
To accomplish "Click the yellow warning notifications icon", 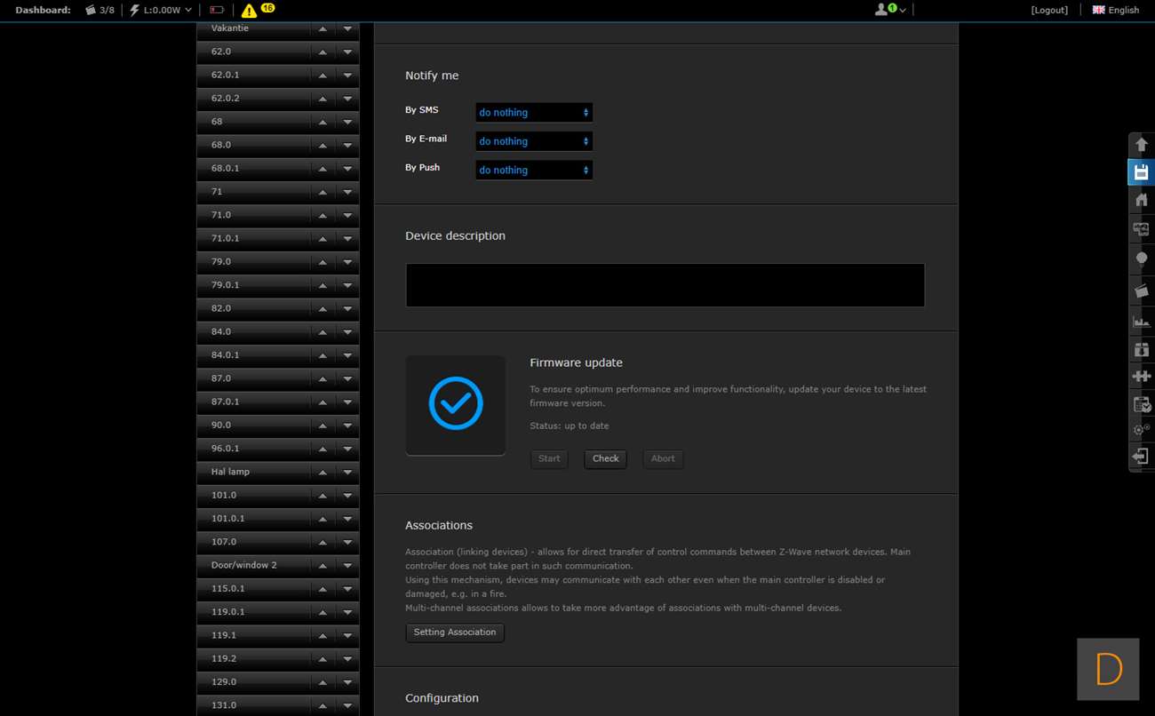I will point(249,11).
